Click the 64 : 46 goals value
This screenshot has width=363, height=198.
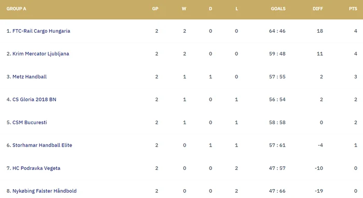pos(277,31)
